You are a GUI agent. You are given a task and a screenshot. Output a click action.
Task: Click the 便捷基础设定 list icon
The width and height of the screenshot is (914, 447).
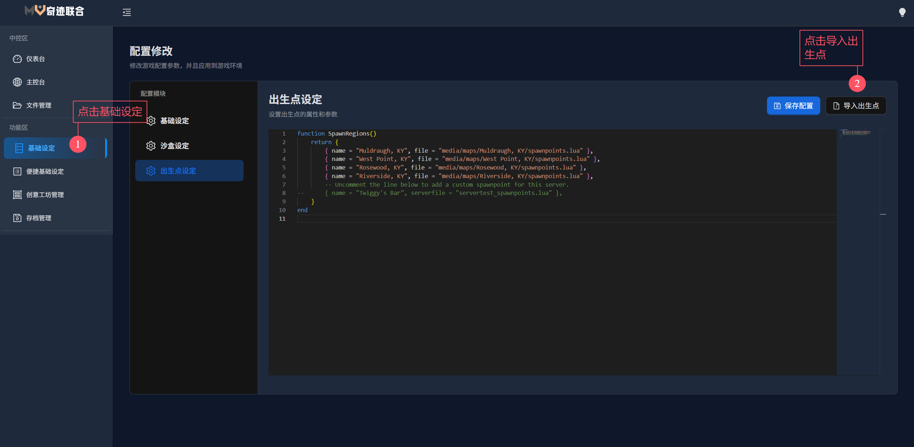[x=17, y=172]
